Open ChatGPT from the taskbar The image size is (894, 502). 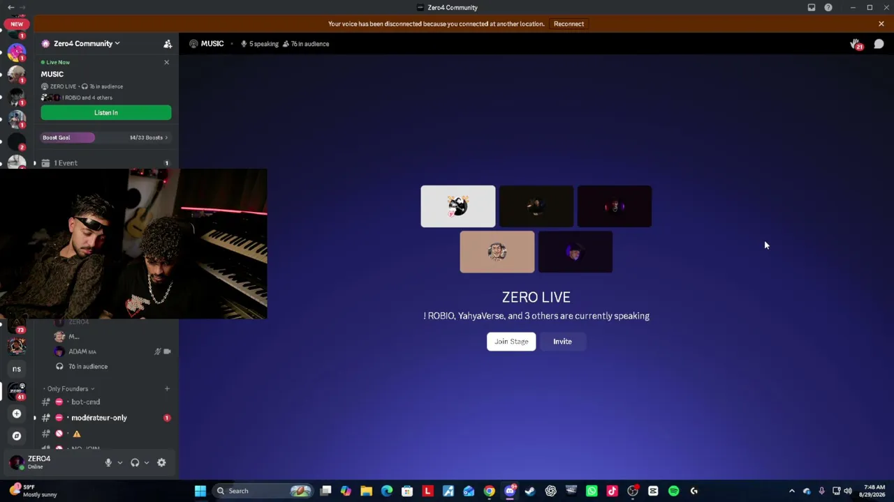(550, 491)
